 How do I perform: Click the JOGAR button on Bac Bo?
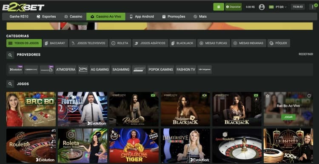point(288,117)
